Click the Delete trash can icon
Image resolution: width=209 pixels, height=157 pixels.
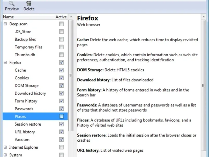[29, 4]
